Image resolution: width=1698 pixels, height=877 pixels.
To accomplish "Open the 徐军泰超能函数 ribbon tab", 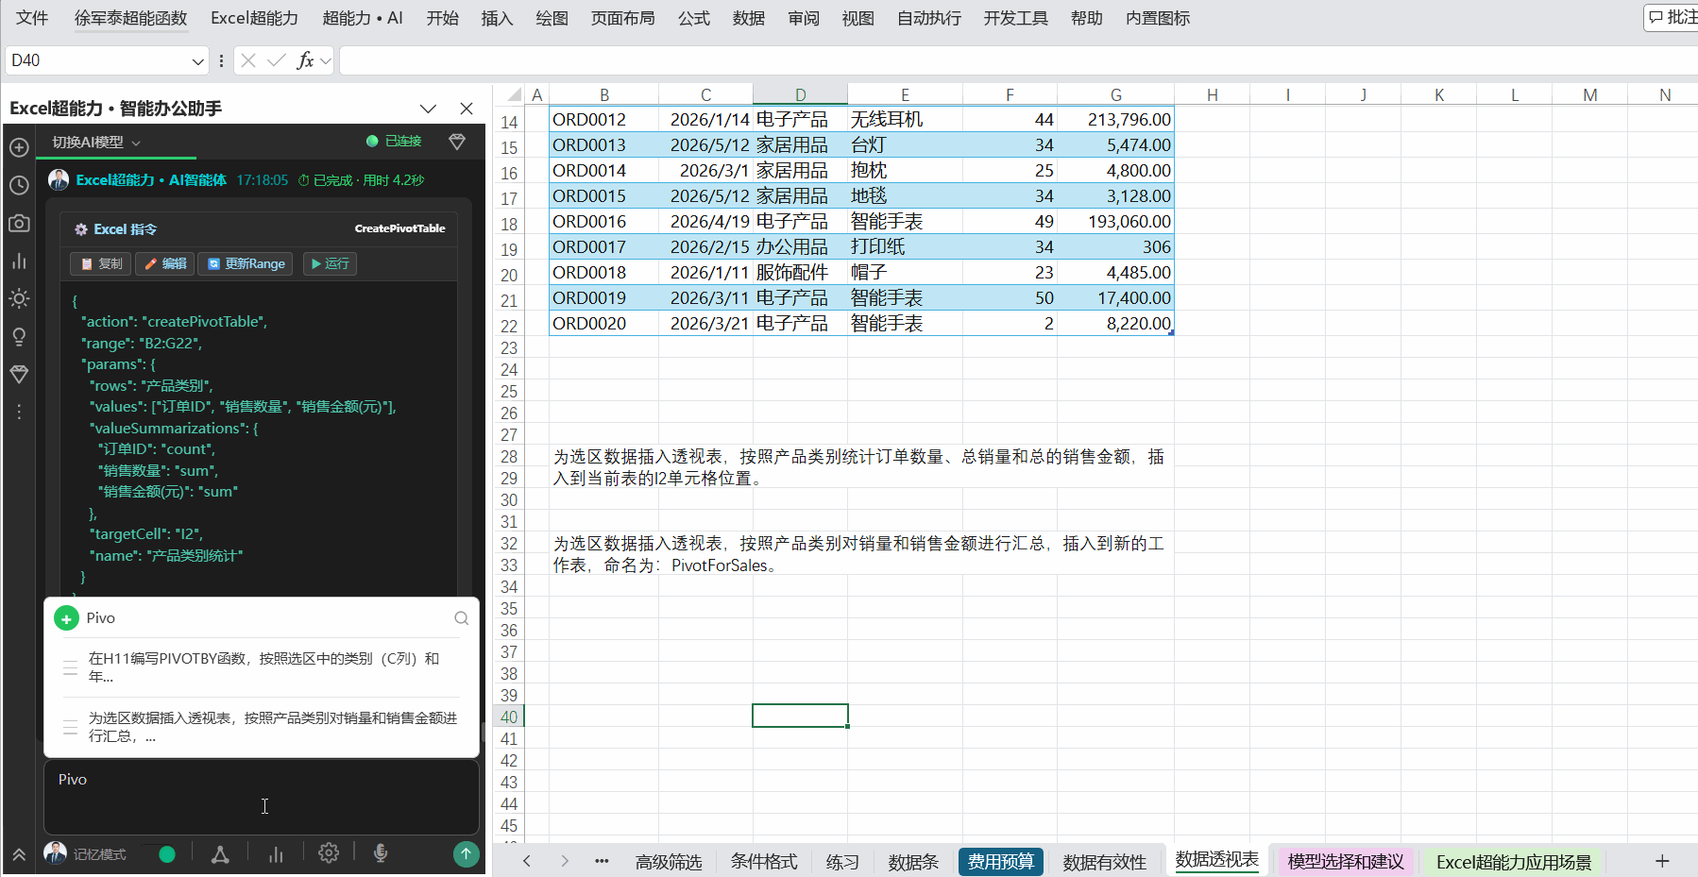I will [130, 18].
